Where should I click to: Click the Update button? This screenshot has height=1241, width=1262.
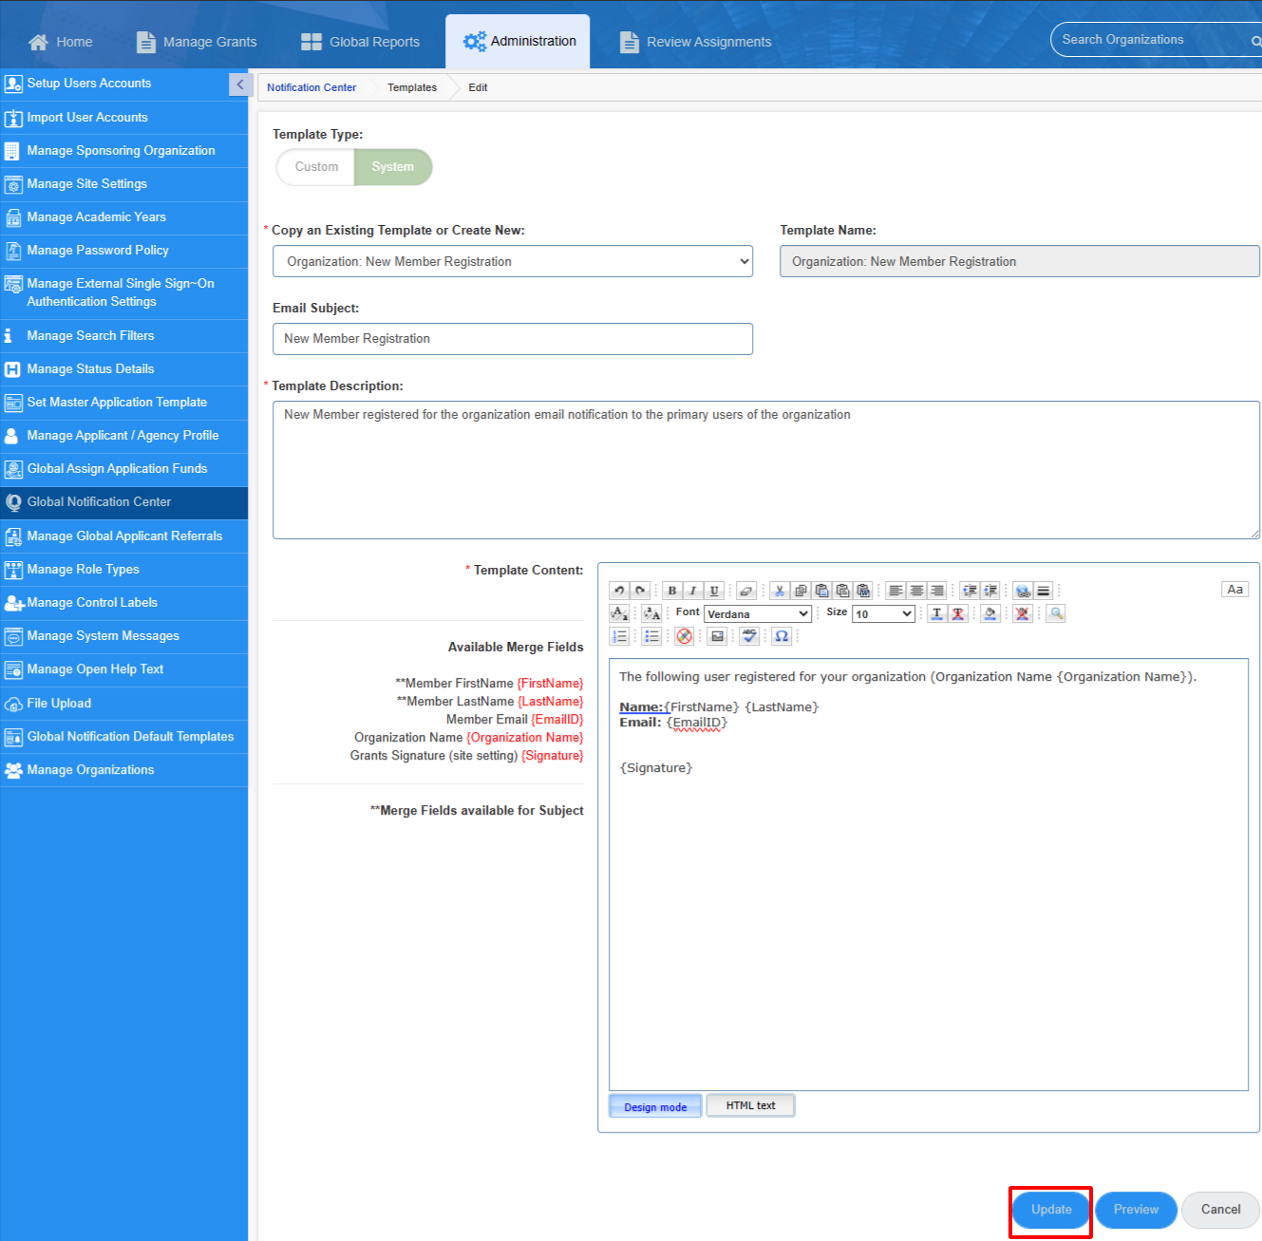[x=1051, y=1210]
